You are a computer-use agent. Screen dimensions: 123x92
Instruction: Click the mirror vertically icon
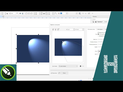23,13
